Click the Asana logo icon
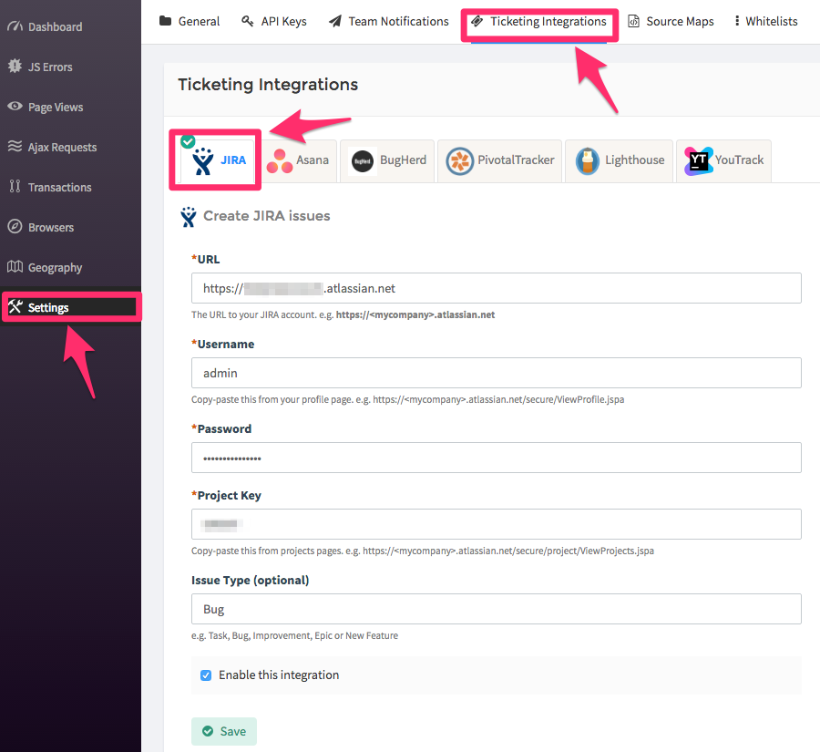 coord(280,160)
